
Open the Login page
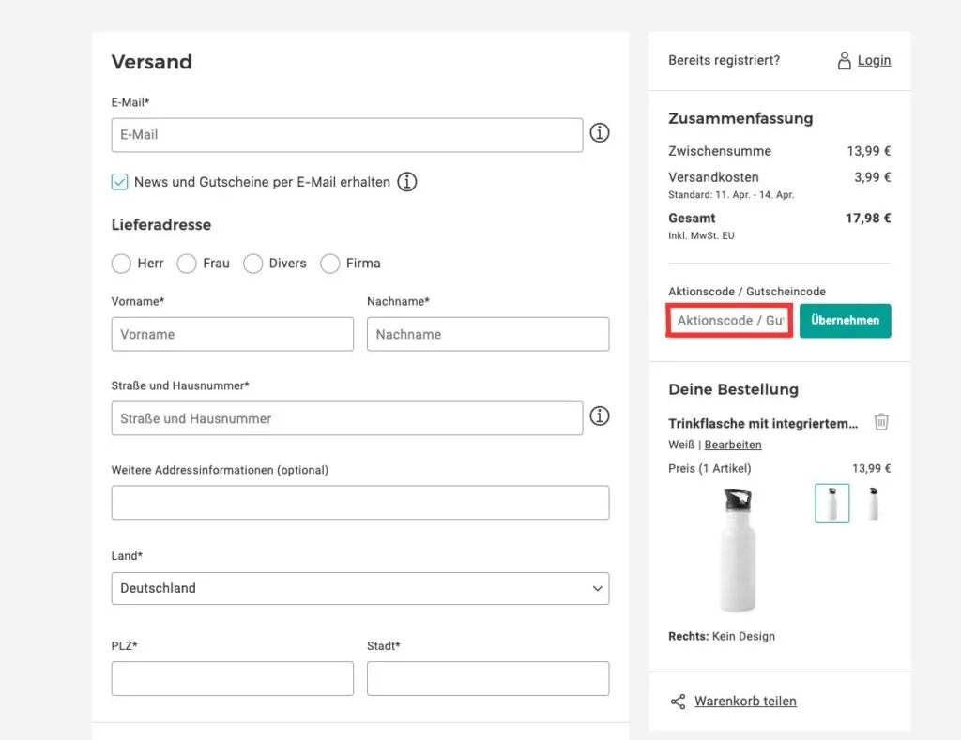(874, 59)
